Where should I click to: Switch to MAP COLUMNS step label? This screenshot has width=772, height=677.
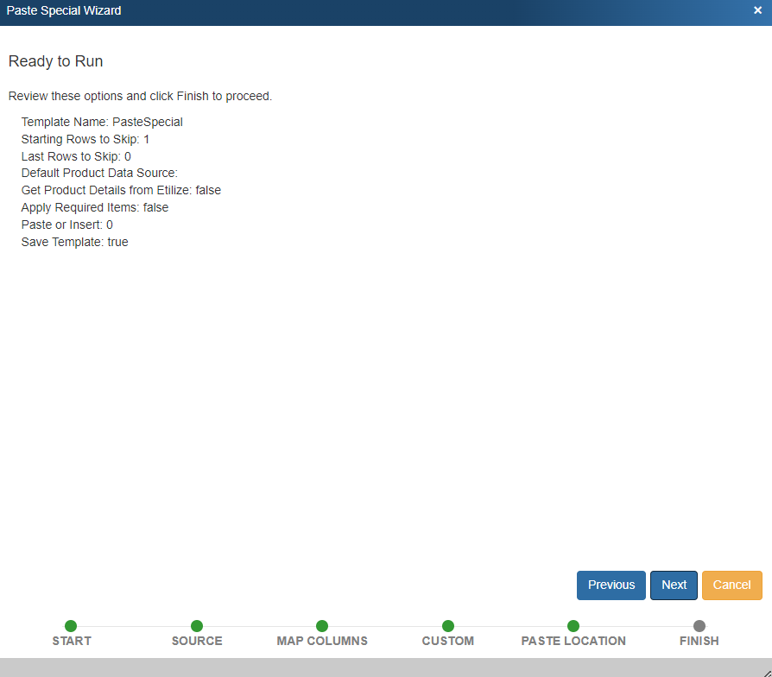tap(322, 642)
